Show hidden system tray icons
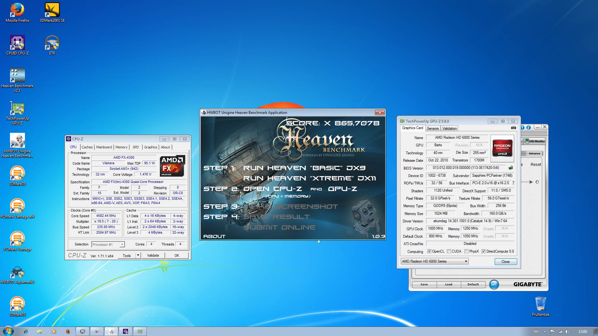The height and width of the screenshot is (336, 598). point(545,332)
